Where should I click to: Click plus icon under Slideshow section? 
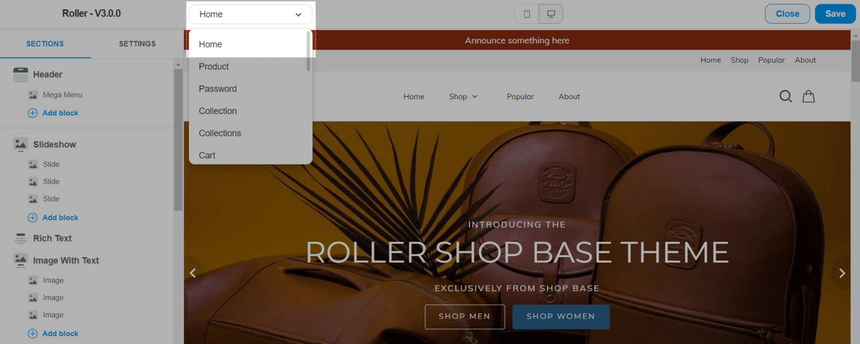(33, 218)
